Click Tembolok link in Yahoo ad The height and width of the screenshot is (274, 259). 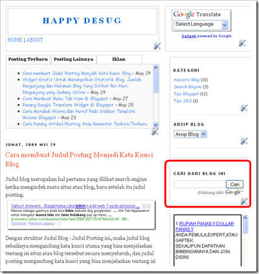[18, 224]
